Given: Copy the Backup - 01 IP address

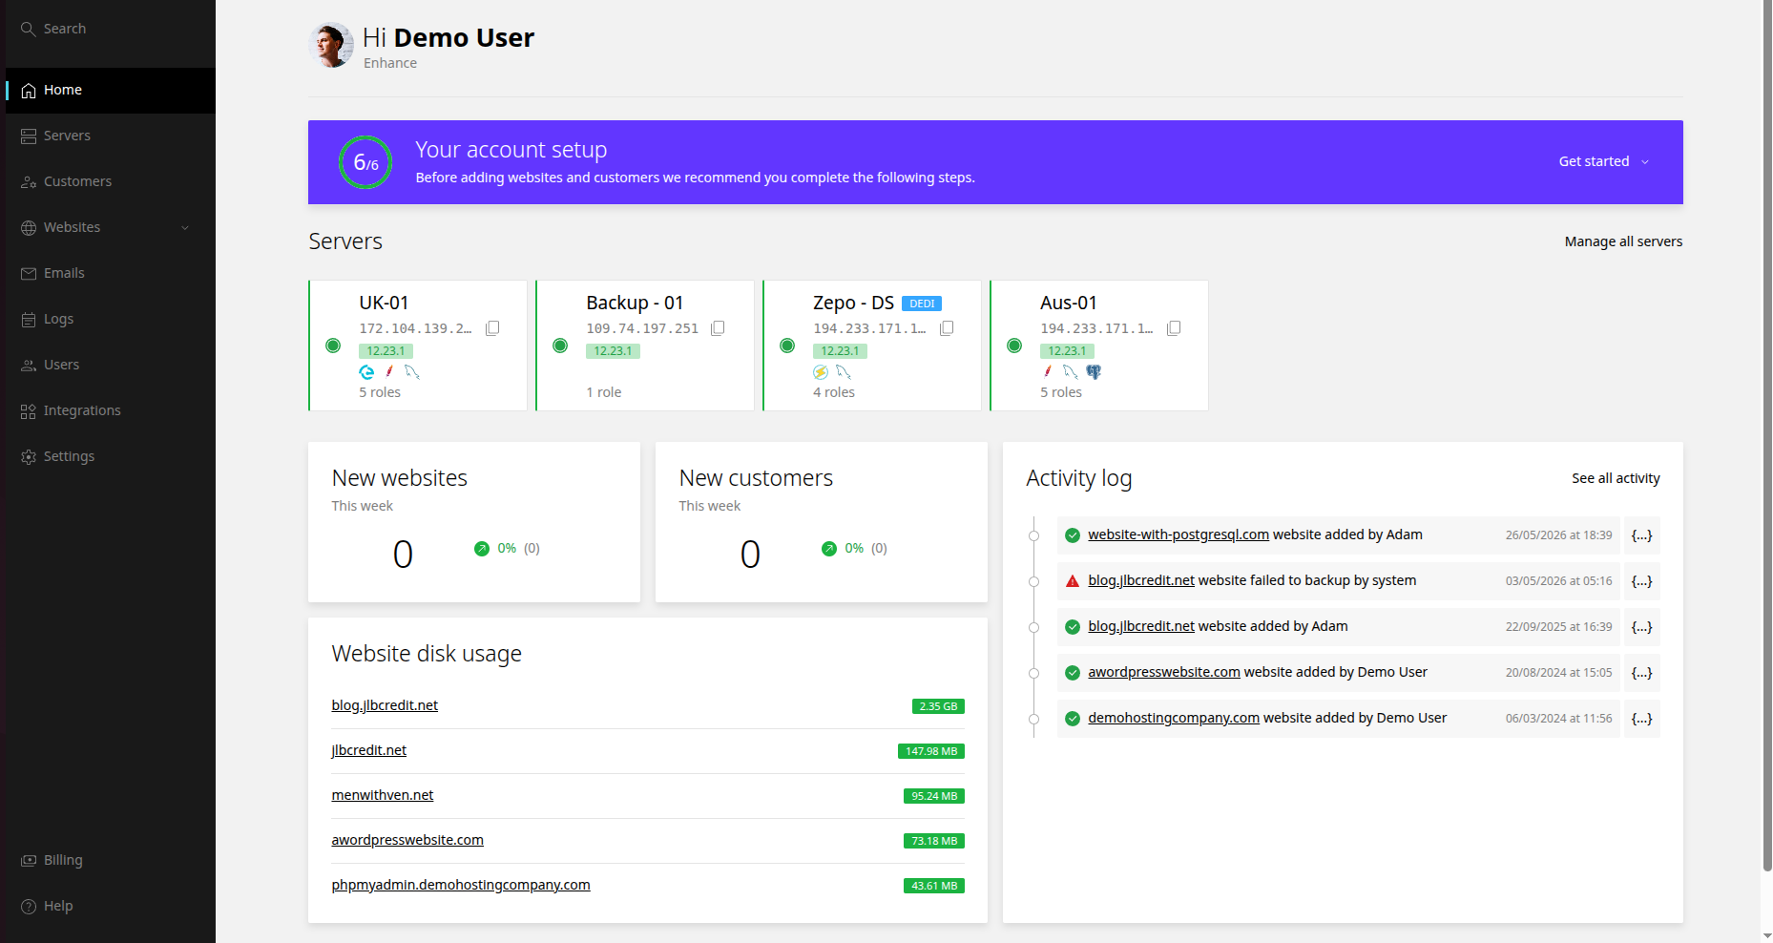Looking at the screenshot, I should (718, 328).
